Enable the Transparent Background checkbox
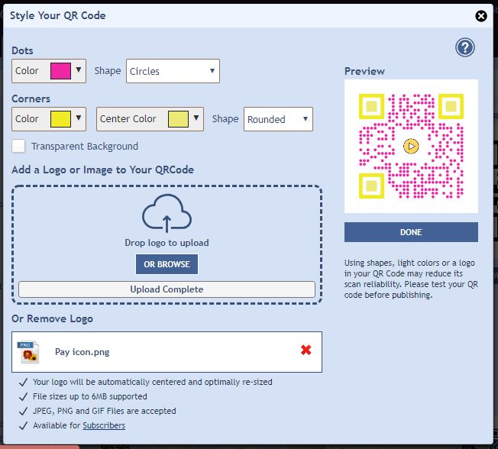 pos(18,146)
